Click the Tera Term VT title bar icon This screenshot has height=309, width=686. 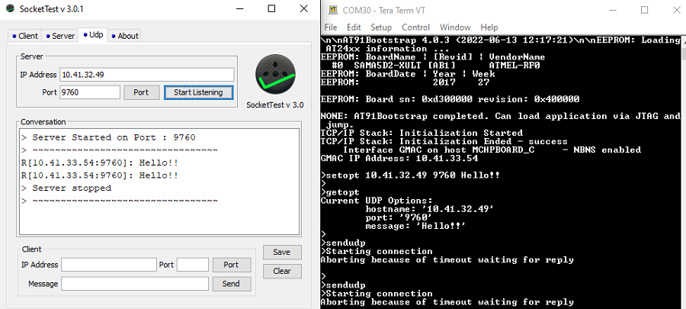(333, 10)
